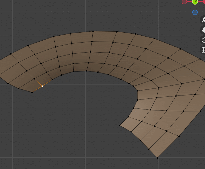Viewport: 205px width, 169px height.
Task: Click the blue Z axis gizmo circle
Action: coord(195,12)
